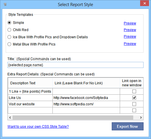
Task: Choose the Chilli Red style template
Action: click(9, 30)
